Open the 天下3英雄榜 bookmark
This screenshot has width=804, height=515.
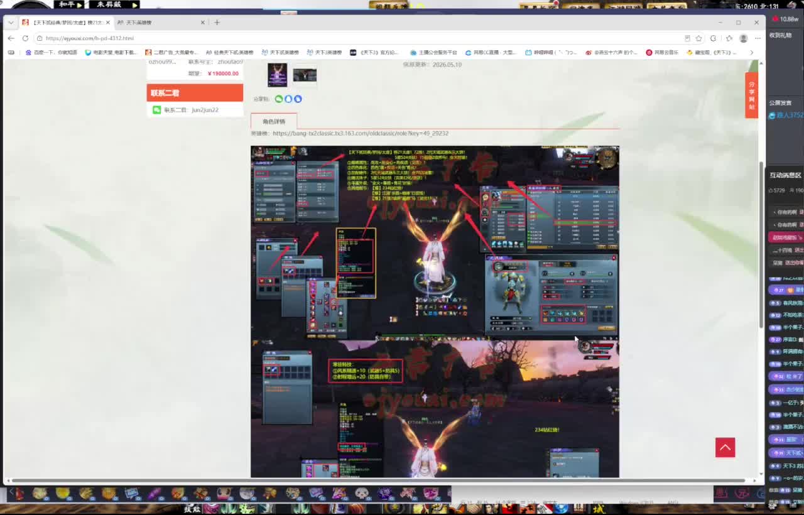point(324,53)
